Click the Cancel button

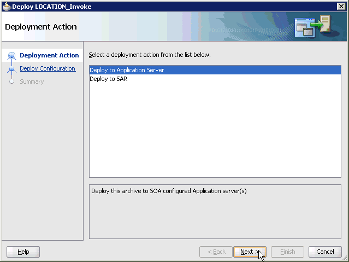[325, 252]
